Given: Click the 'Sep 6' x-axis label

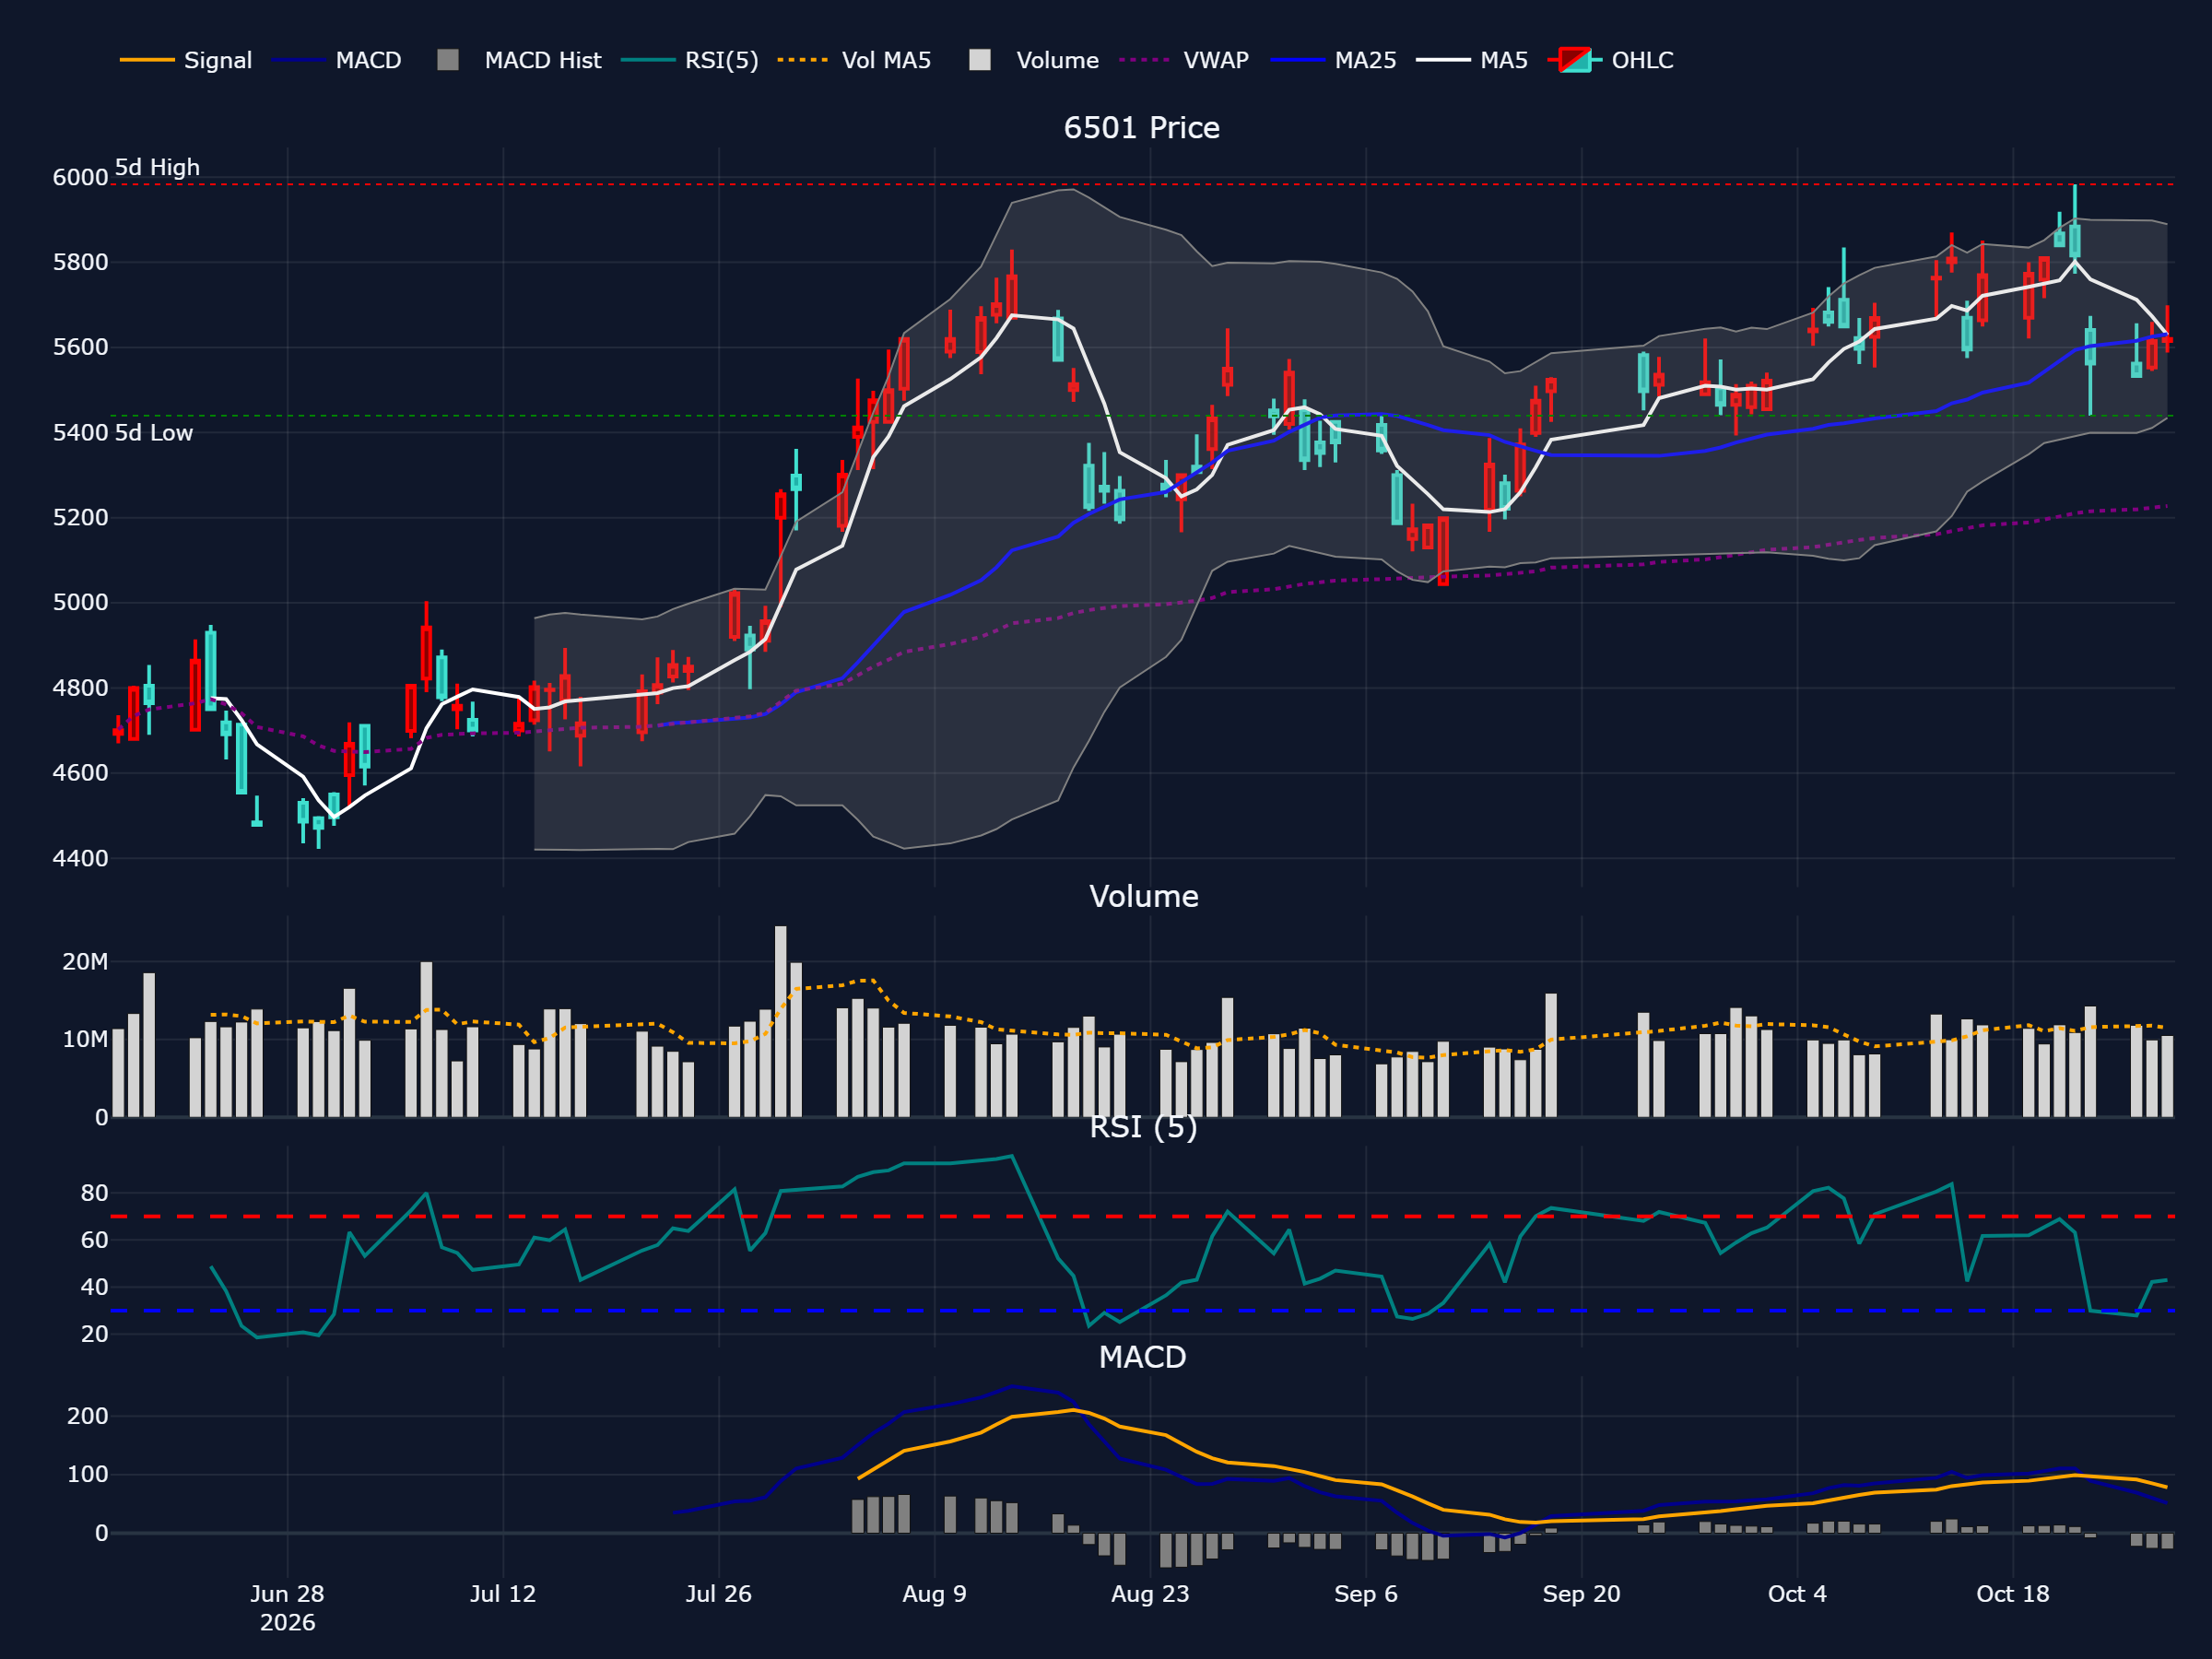Looking at the screenshot, I should [1366, 1594].
